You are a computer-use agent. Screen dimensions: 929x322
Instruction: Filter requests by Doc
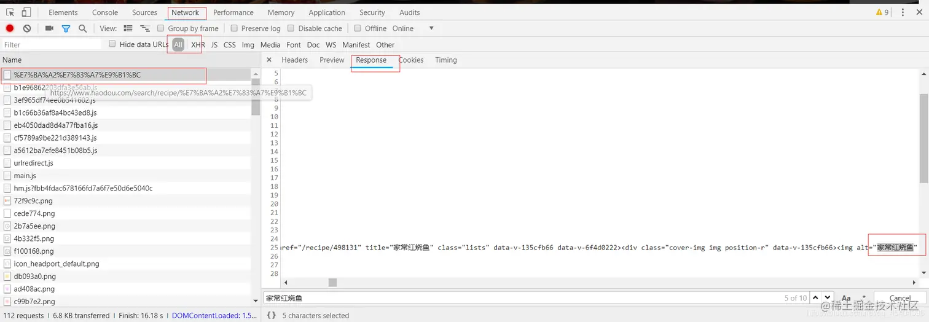313,45
